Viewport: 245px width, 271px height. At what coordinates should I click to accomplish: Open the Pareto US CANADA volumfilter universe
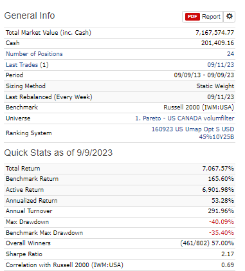coord(185,118)
